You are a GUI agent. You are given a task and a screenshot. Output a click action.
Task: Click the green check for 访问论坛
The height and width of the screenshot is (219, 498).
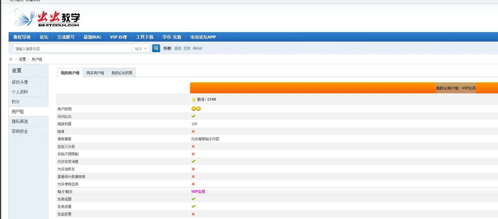coord(194,116)
